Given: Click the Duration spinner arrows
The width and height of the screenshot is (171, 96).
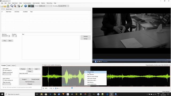Looking at the screenshot, I should pos(16,36).
